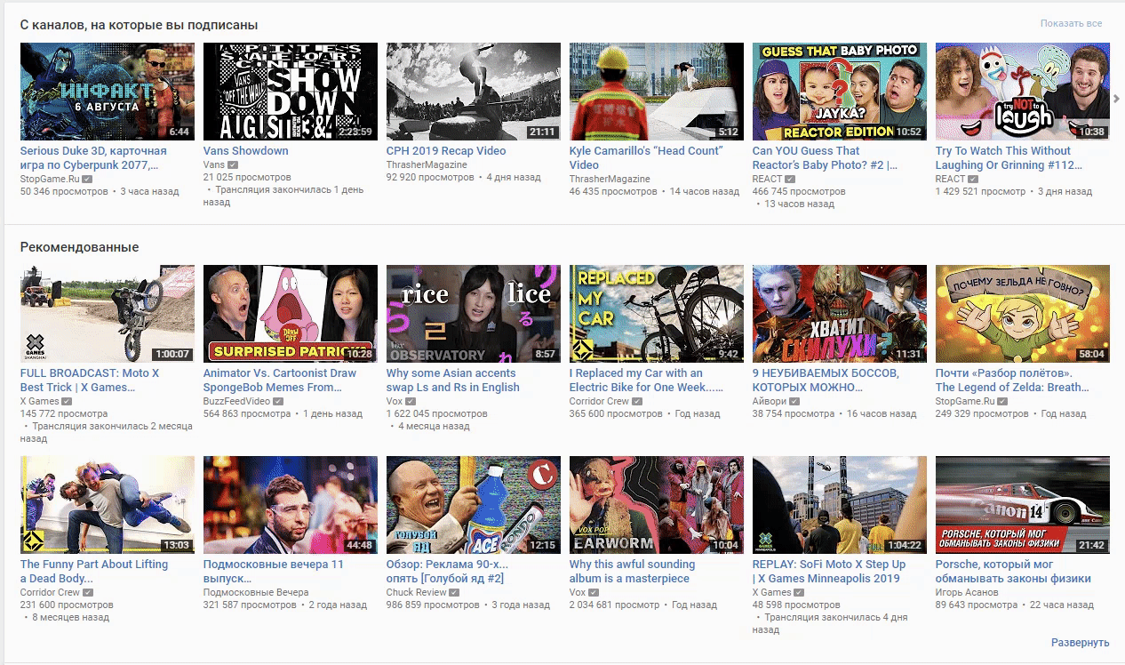Image resolution: width=1125 pixels, height=665 pixels.
Task: Open the Try Not to Laugh thumbnail
Action: click(1023, 92)
